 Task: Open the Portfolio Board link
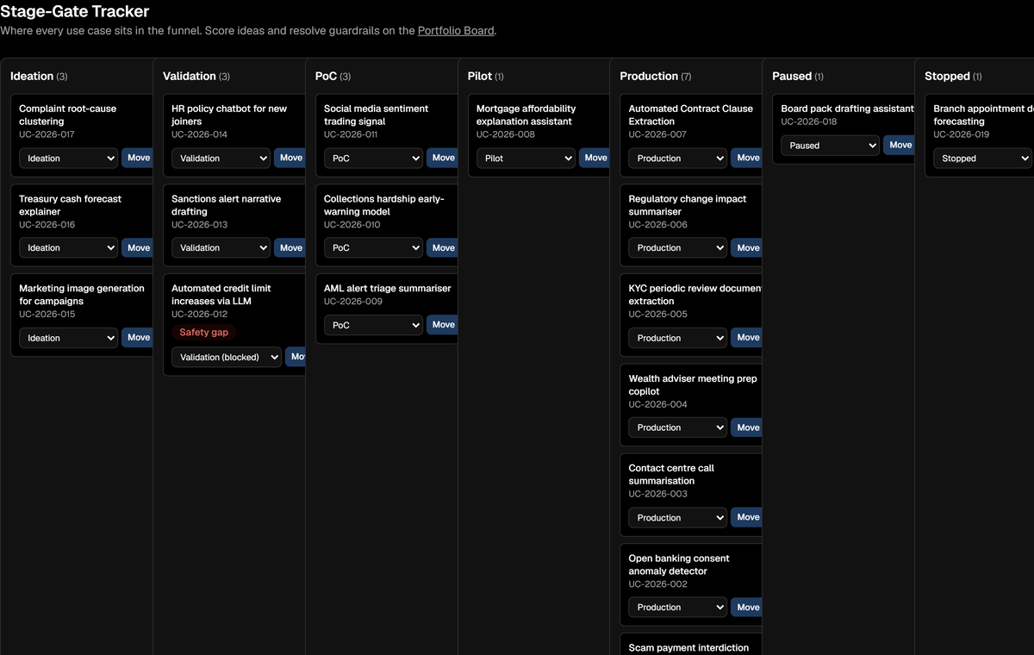coord(456,31)
